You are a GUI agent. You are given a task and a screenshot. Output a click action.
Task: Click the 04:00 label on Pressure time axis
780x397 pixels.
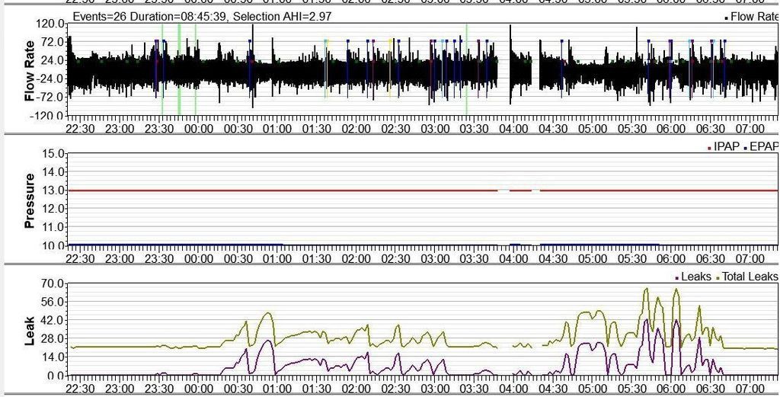point(513,259)
